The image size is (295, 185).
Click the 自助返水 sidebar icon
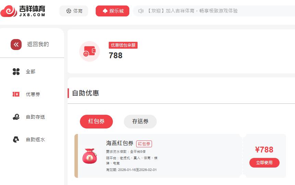pyautogui.click(x=16, y=139)
